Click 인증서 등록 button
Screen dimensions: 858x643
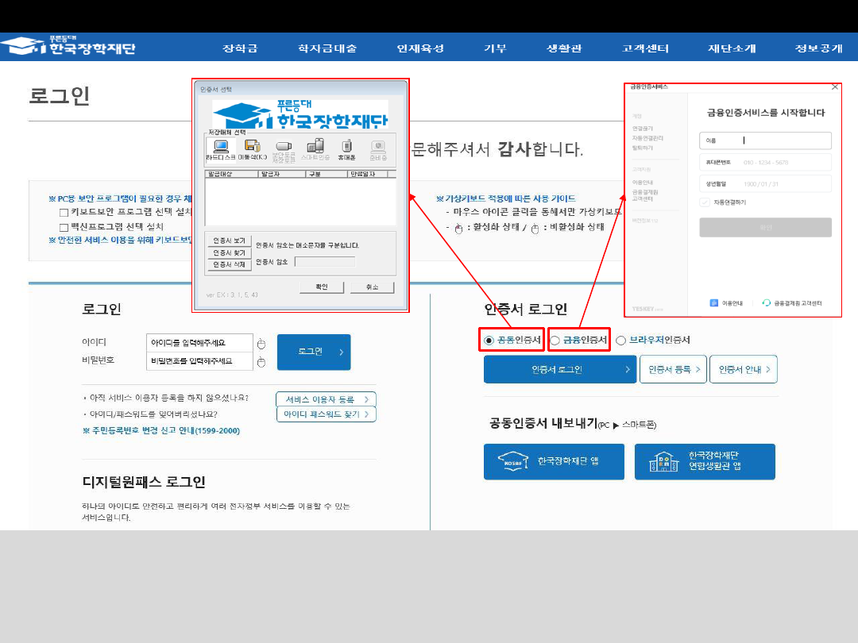pyautogui.click(x=673, y=370)
